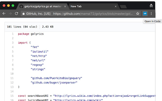162x101 pixels.
Task: Click the incognito mode icon
Action: (x=151, y=6)
